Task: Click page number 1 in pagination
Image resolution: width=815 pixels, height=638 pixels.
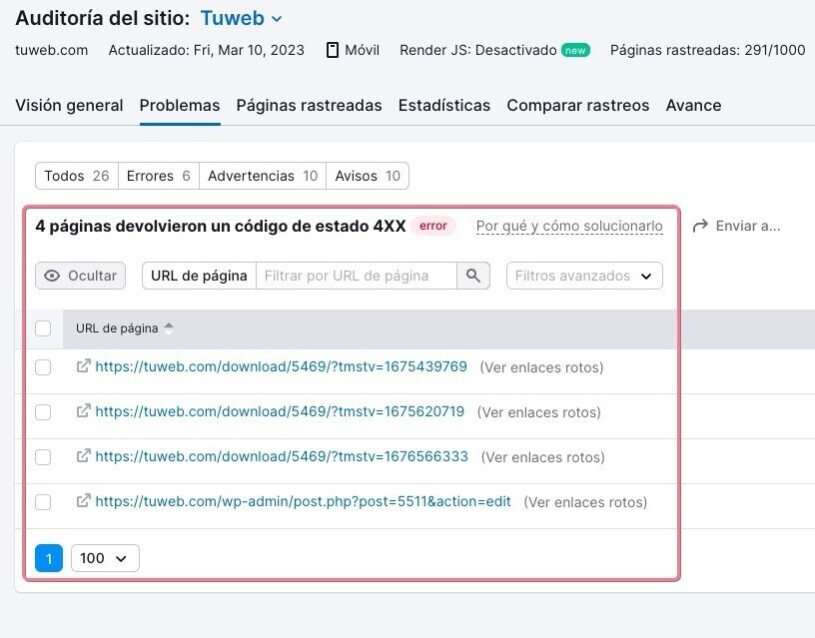Action: point(49,558)
